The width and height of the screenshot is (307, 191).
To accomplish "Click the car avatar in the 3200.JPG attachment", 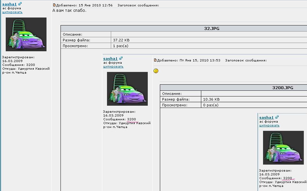I will click(283, 148).
